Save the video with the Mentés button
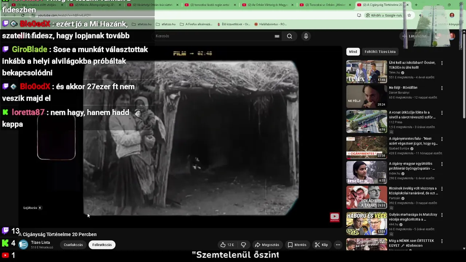Viewport: 466px width, 262px height. click(297, 245)
